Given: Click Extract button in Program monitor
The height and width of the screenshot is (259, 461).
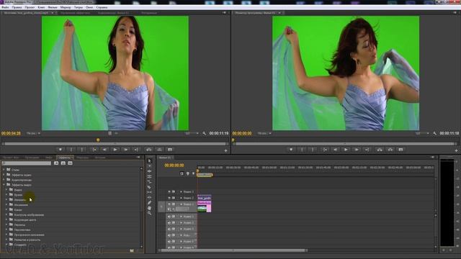Looking at the screenshot, I should point(390,150).
